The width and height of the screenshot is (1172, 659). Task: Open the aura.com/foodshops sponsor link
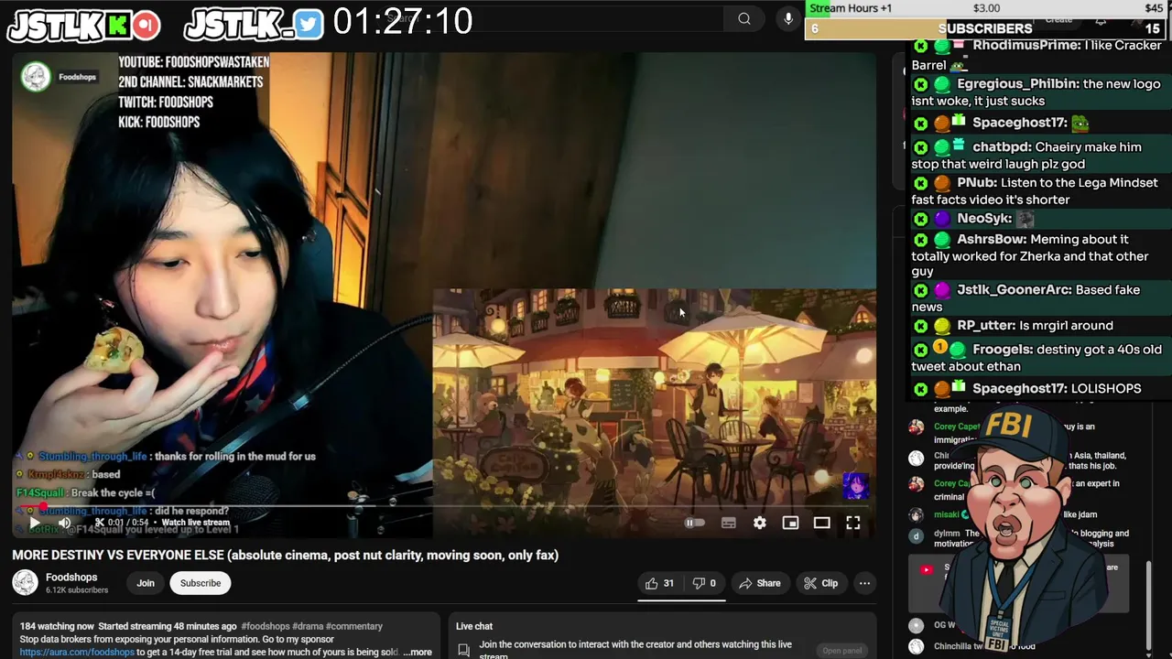pyautogui.click(x=77, y=653)
